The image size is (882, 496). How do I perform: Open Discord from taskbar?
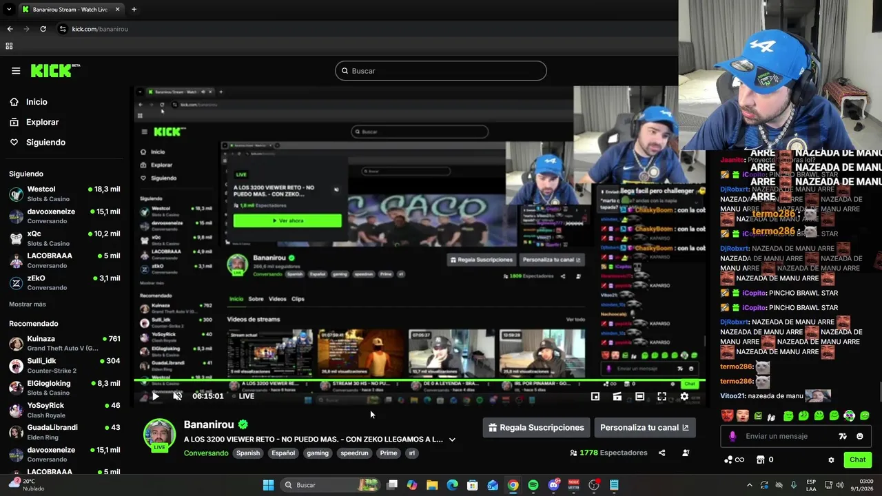(553, 485)
